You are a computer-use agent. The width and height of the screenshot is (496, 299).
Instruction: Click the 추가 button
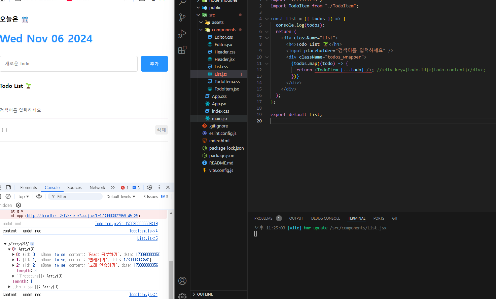154,64
